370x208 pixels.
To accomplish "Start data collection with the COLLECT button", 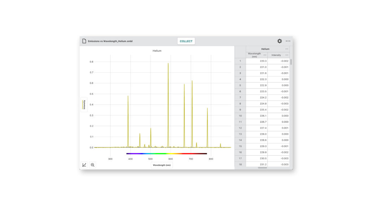I will click(186, 41).
